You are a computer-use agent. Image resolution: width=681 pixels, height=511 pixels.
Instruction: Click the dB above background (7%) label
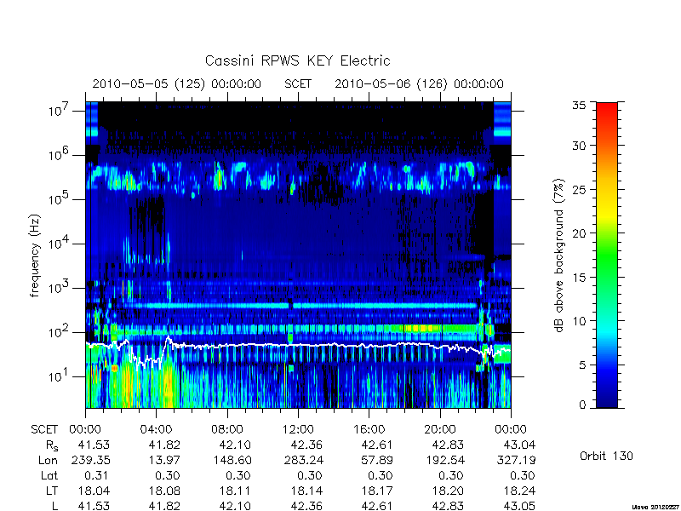[559, 255]
